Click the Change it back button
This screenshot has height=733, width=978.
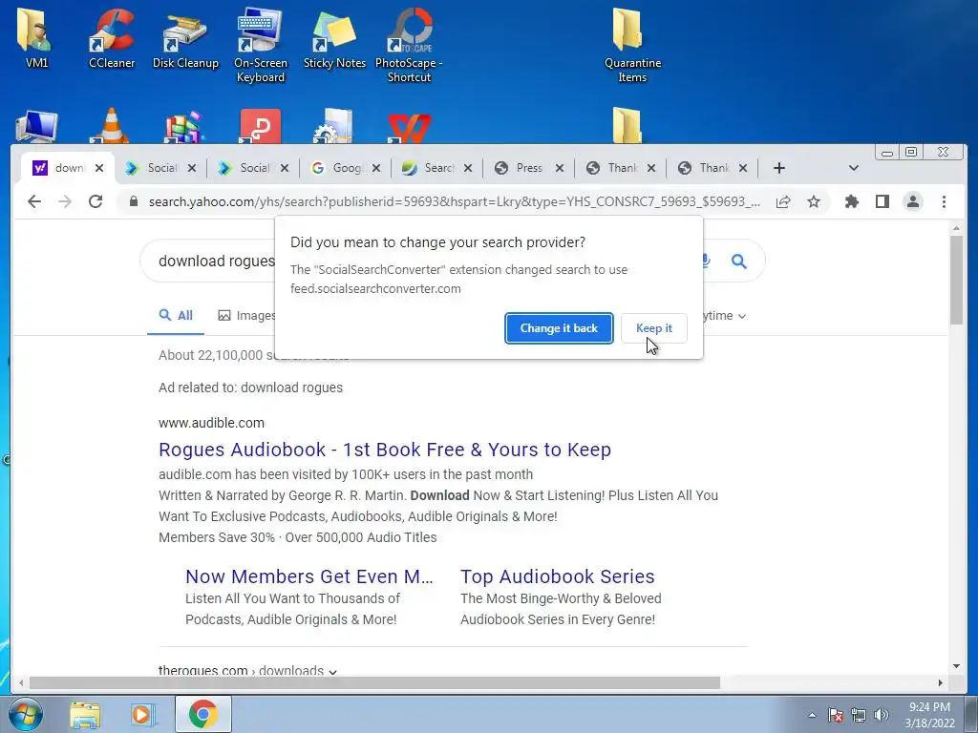[559, 328]
